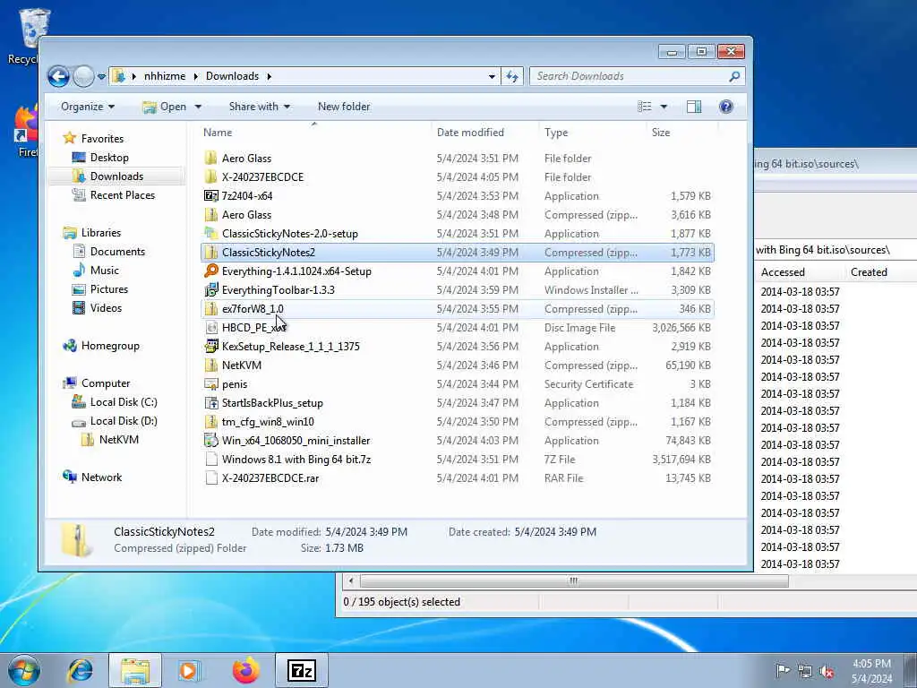The image size is (917, 688).
Task: Toggle the preview pane button
Action: [x=694, y=107]
